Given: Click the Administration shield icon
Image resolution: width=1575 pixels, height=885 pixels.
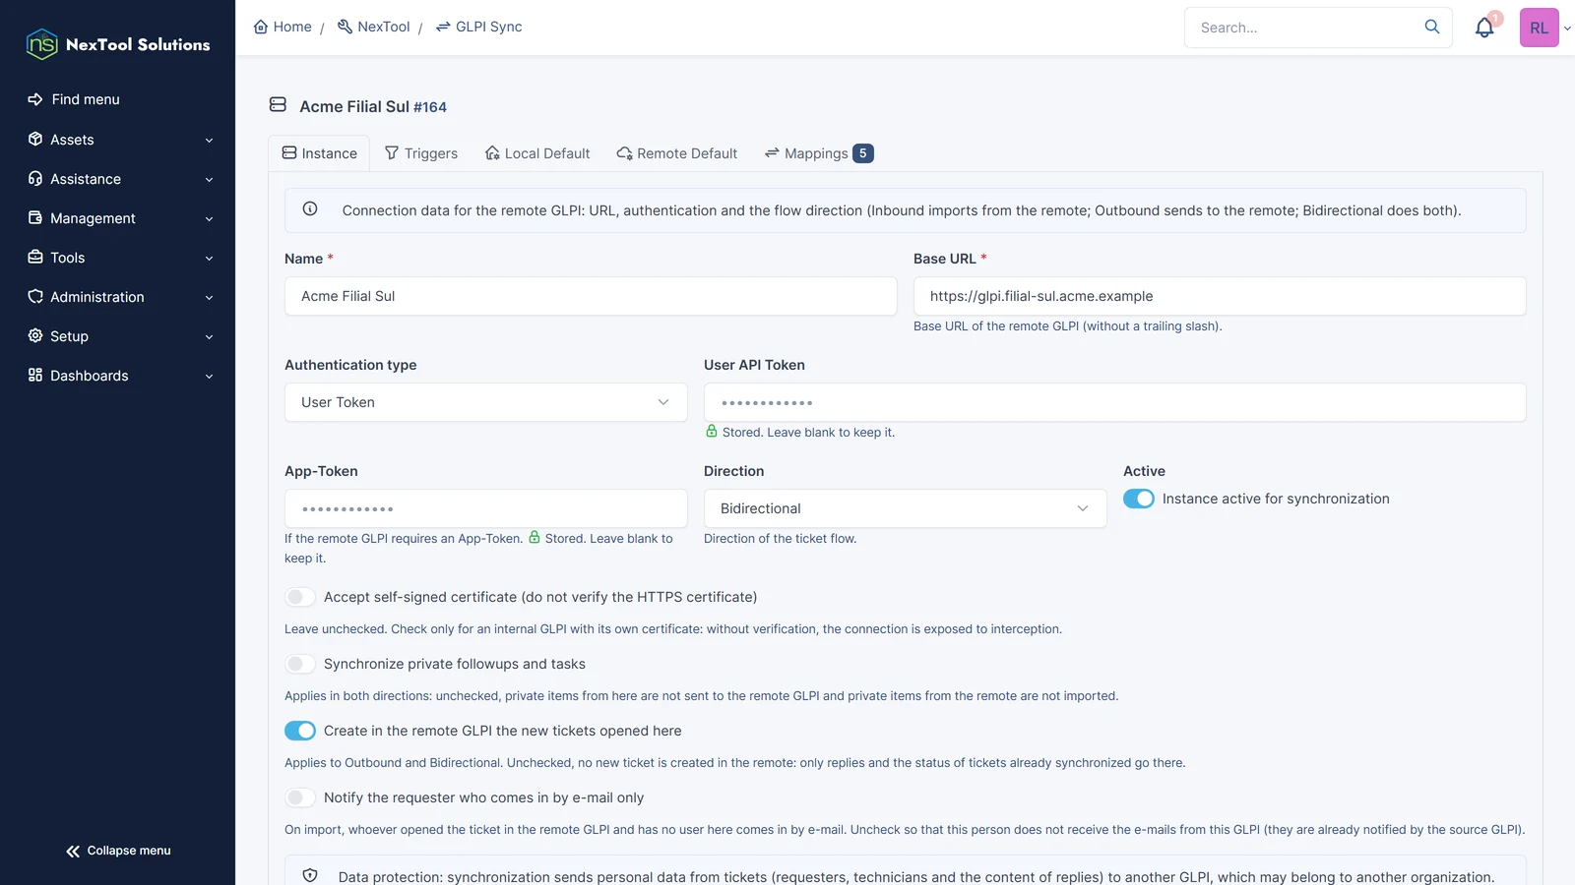Looking at the screenshot, I should click(x=35, y=296).
